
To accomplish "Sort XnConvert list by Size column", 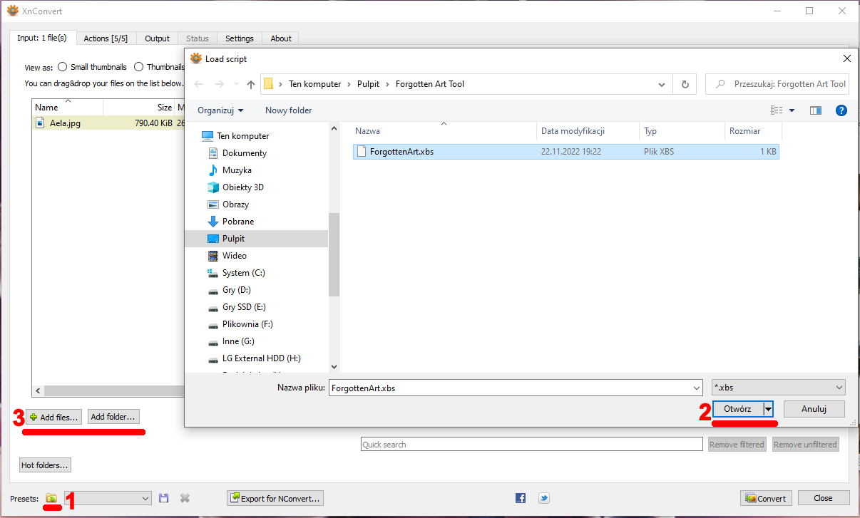I will tap(139, 108).
